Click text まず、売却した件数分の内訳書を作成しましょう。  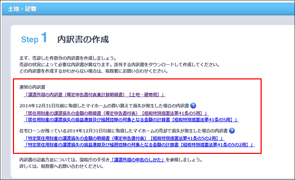click(x=69, y=58)
